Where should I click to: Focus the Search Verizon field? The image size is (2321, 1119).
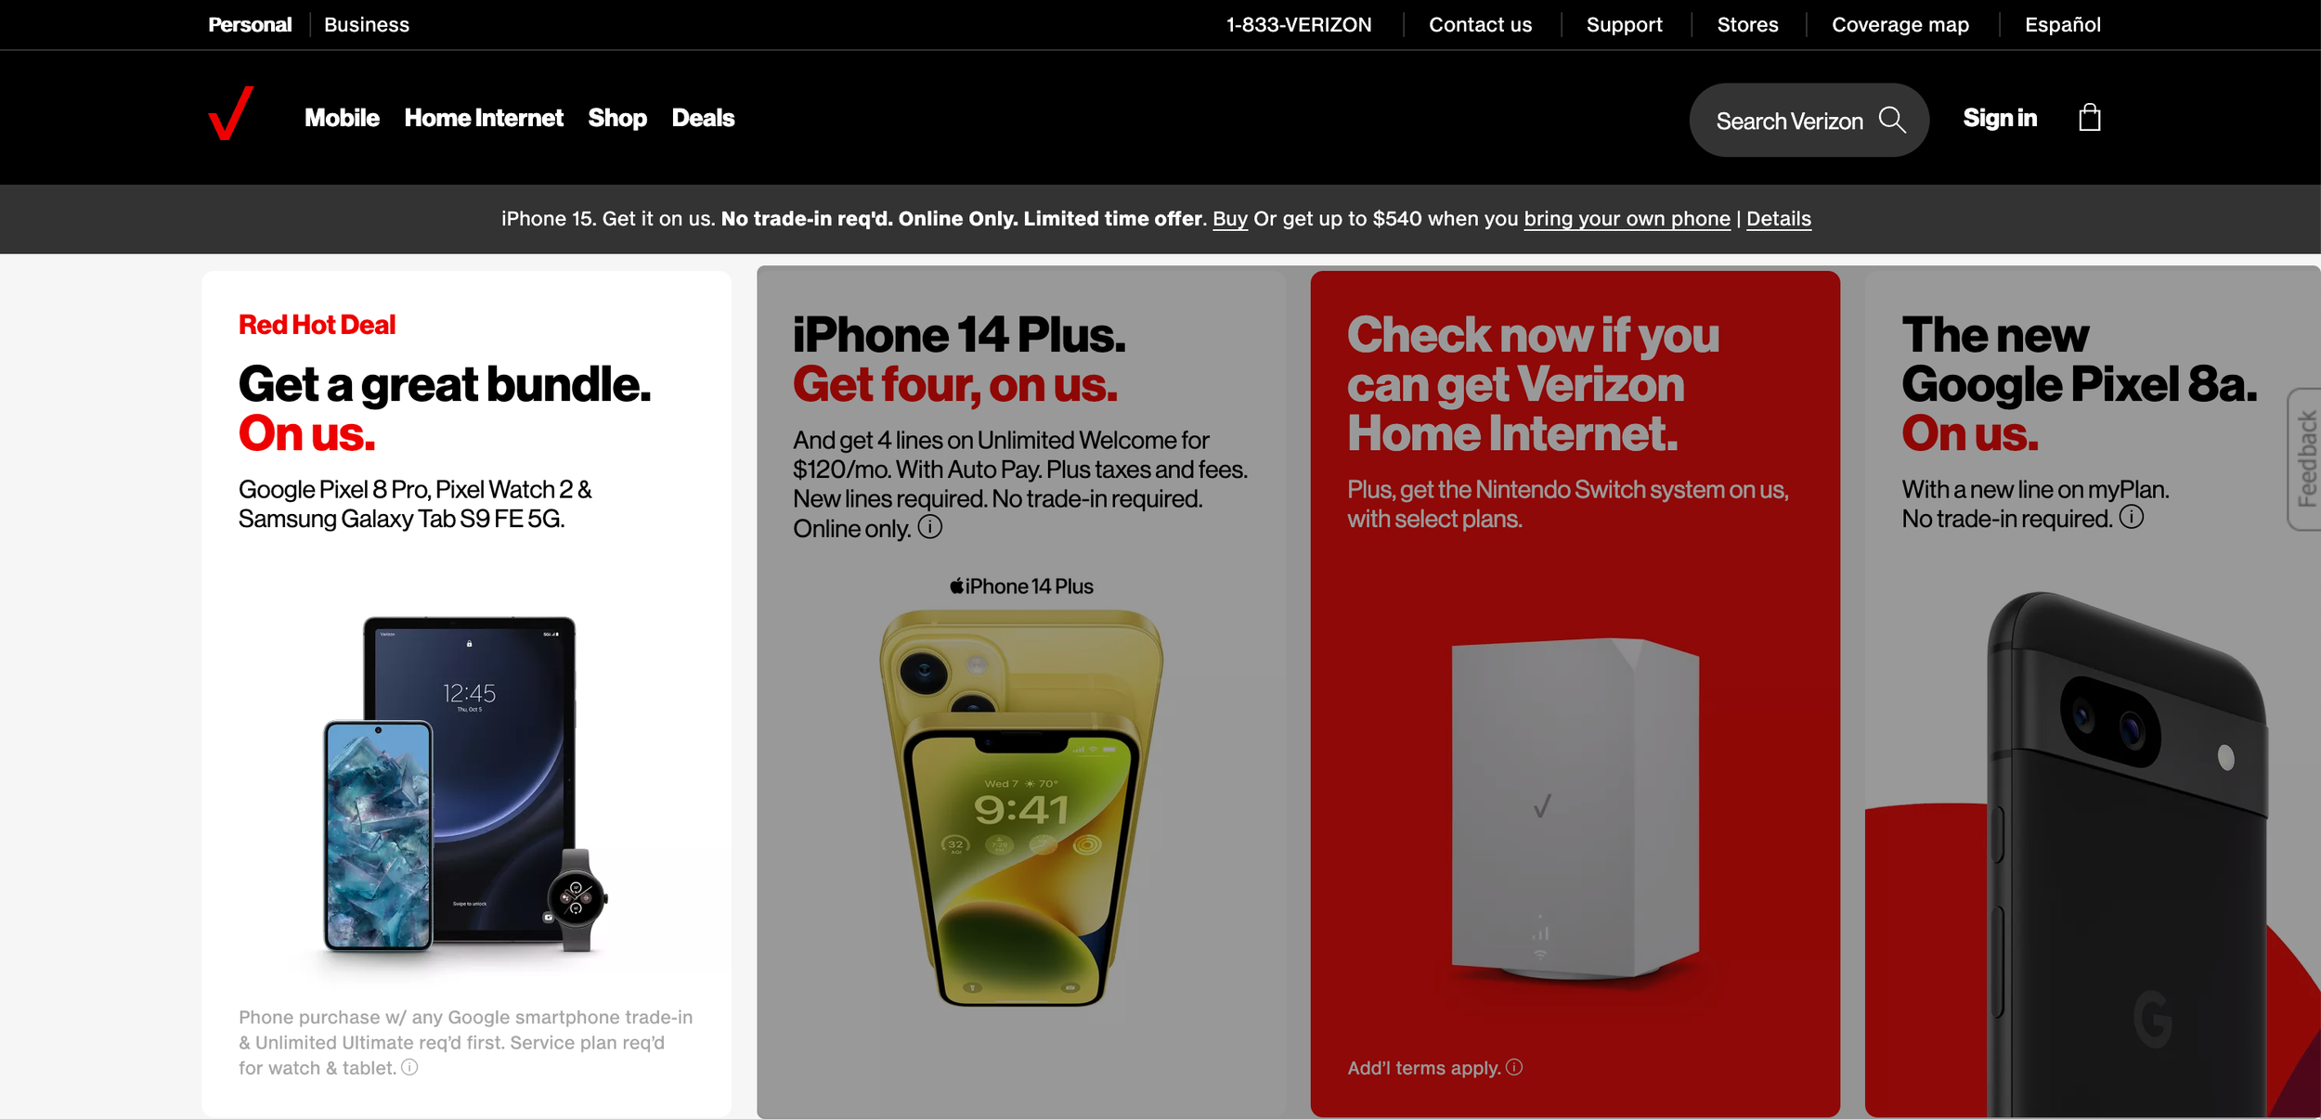[x=1809, y=120]
